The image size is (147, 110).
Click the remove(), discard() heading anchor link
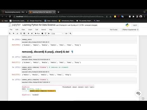point(72,52)
